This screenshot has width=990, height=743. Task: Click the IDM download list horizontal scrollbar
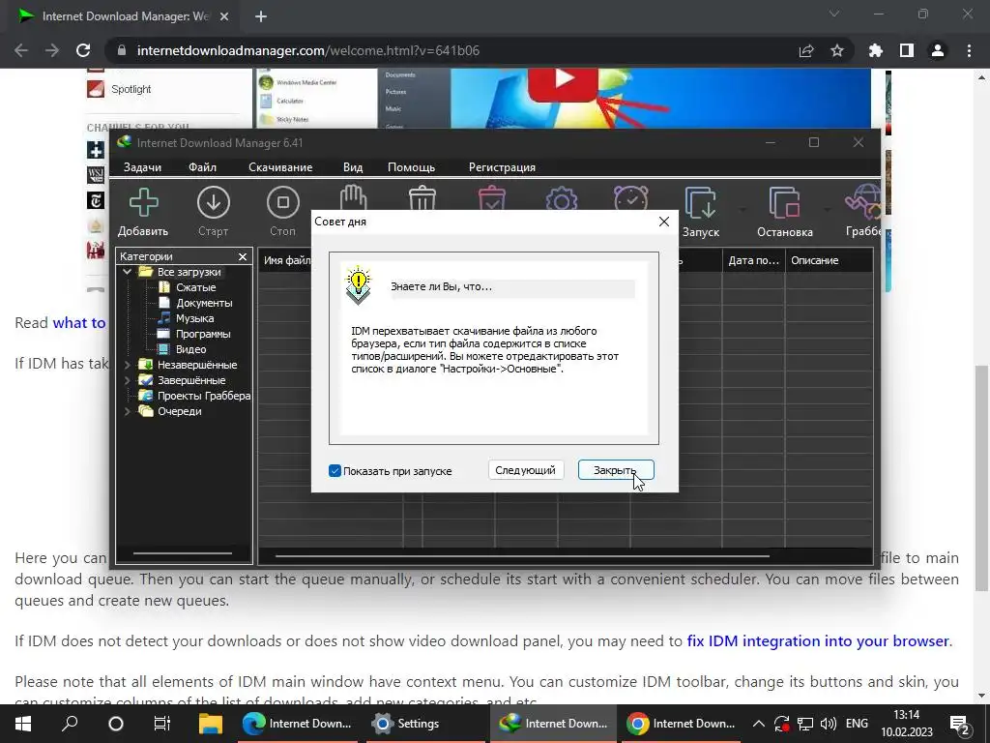(x=522, y=556)
